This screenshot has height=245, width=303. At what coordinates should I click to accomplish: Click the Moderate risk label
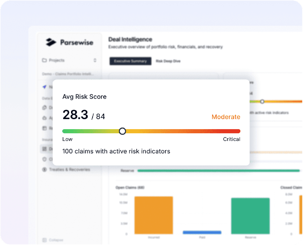click(226, 117)
